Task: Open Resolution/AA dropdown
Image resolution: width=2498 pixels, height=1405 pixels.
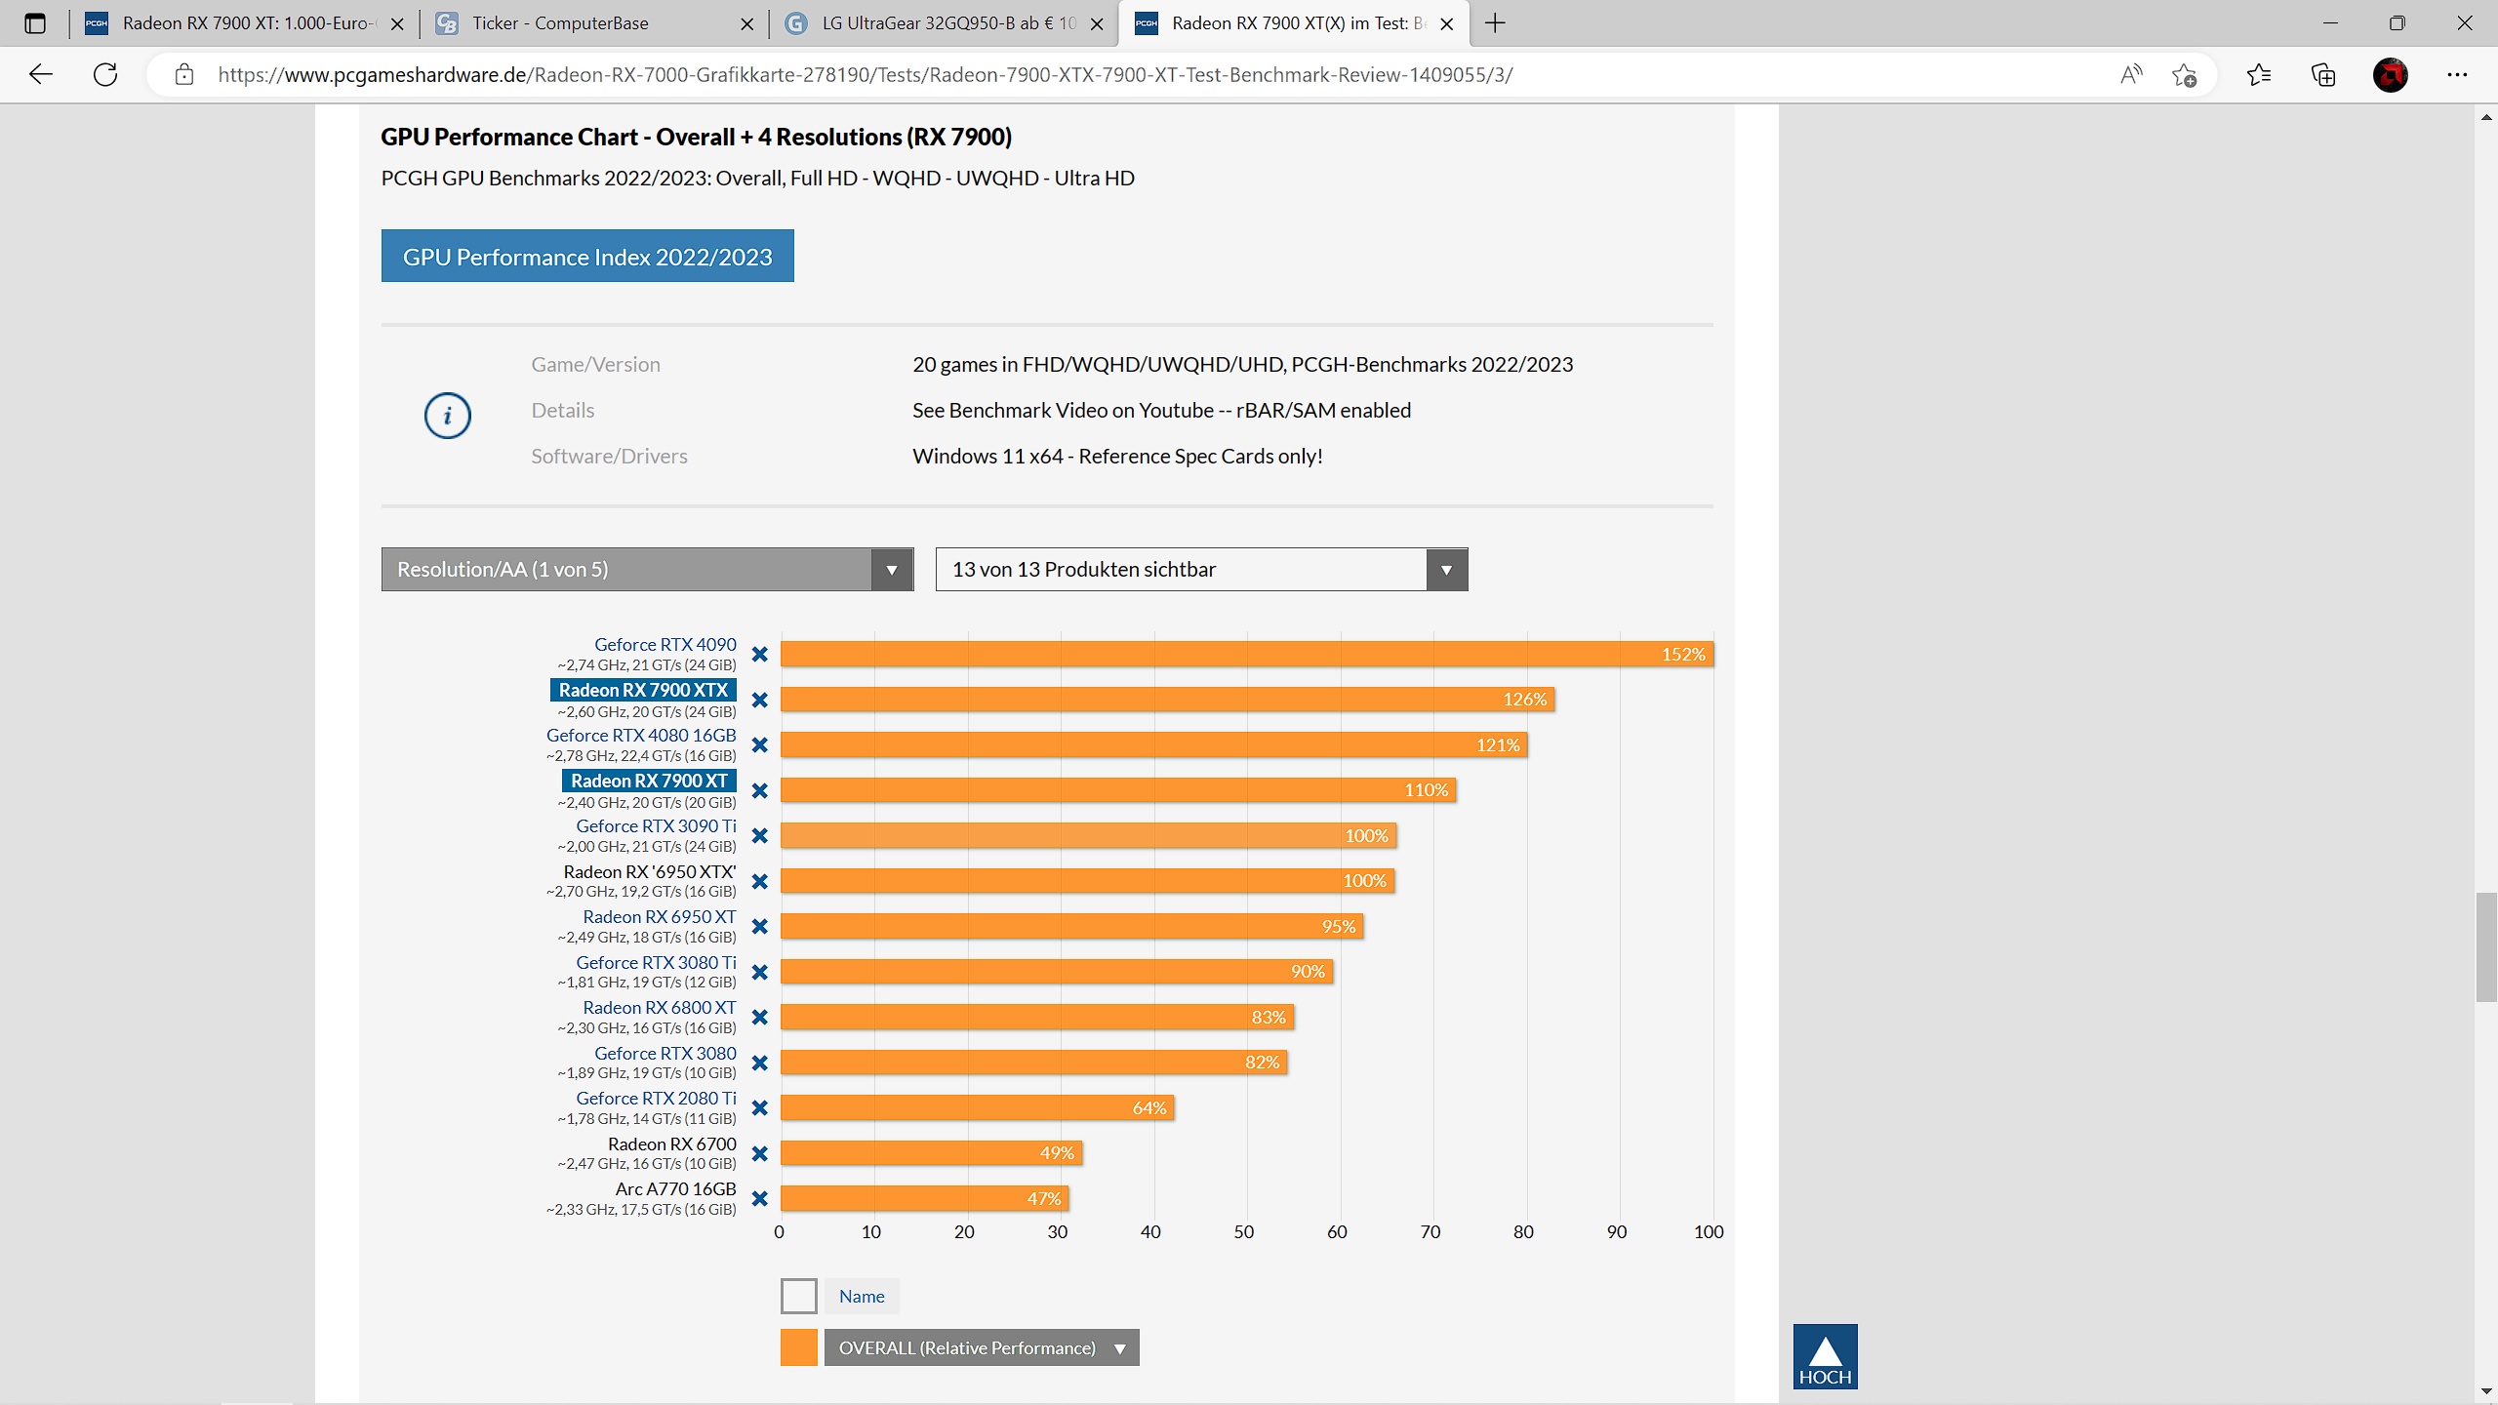Action: [x=647, y=570]
